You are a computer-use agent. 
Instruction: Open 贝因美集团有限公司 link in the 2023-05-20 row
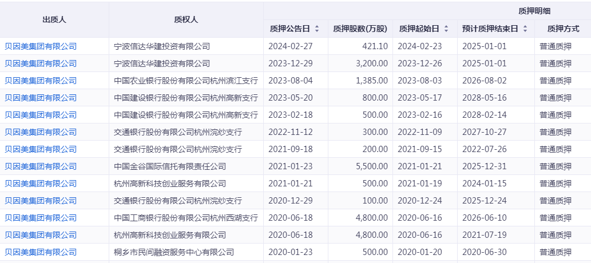[x=41, y=98]
